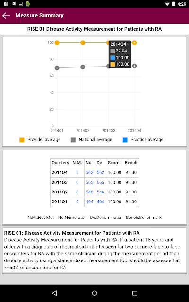Viewport: 189px width, 302px height.
Task: Open 2014Q4 Not Met value 0
Action: (x=77, y=172)
